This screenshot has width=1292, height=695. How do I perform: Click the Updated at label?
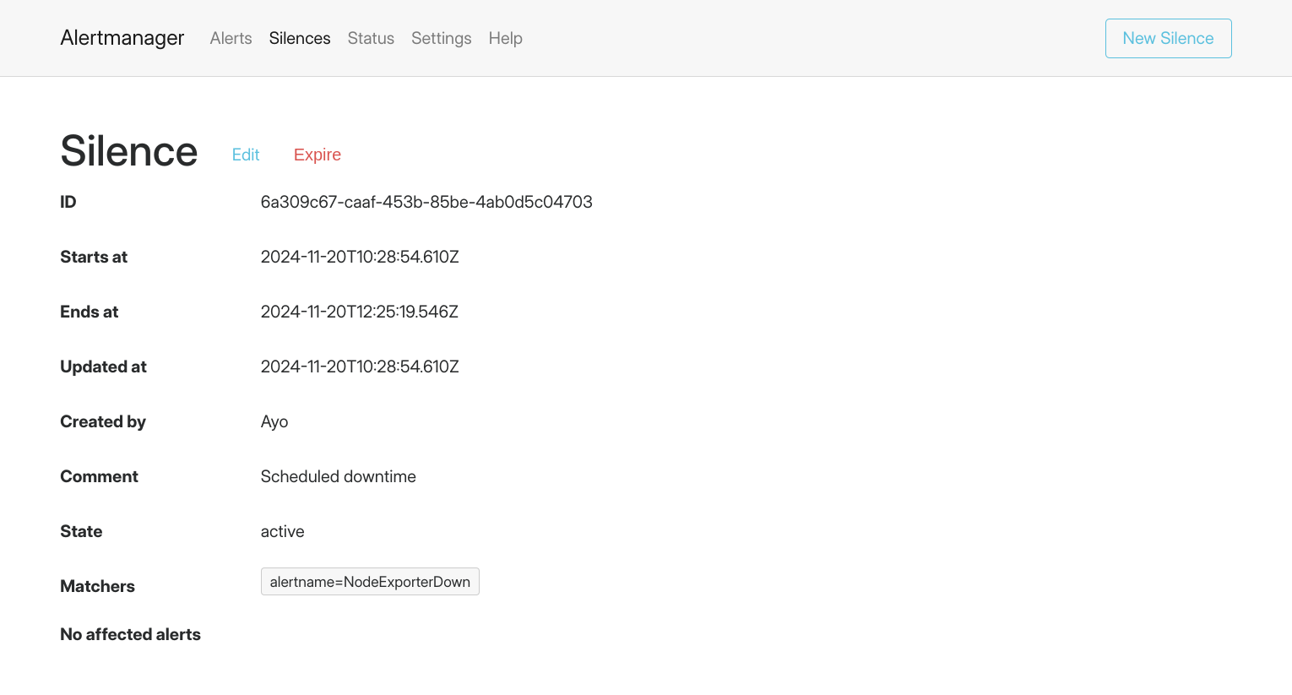(104, 367)
